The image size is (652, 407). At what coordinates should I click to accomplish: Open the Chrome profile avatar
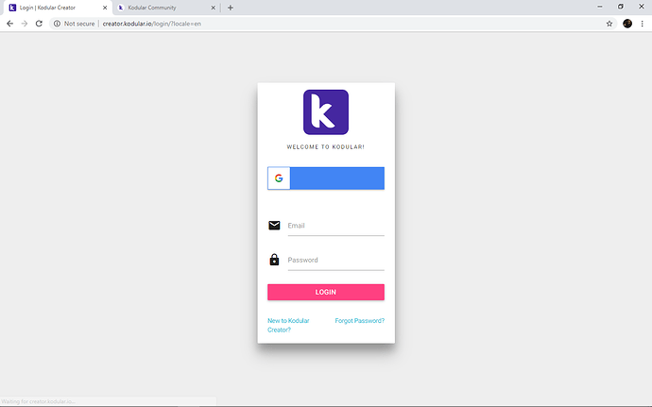(x=627, y=24)
